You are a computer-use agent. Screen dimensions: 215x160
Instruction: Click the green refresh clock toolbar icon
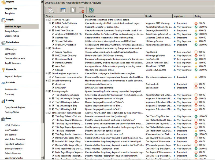coord(91,10)
